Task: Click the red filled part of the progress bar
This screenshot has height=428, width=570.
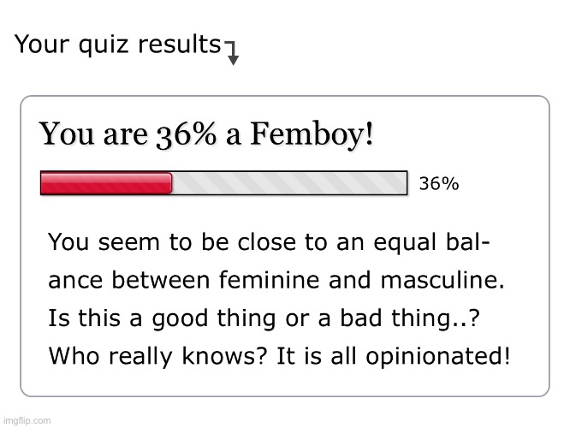Action: tap(106, 183)
